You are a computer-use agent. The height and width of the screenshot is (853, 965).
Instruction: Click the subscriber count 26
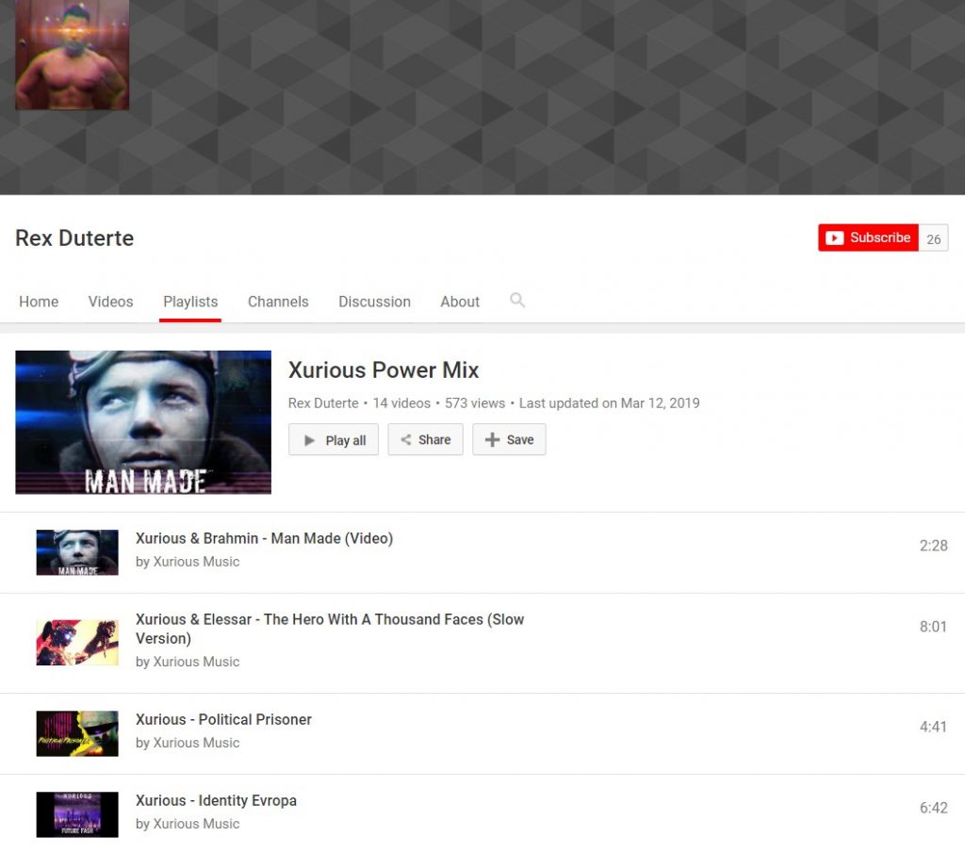[933, 238]
